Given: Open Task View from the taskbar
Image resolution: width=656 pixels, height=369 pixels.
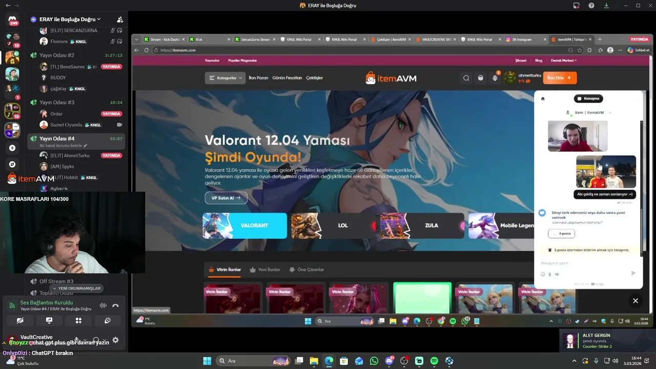Looking at the screenshot, I should point(299,361).
